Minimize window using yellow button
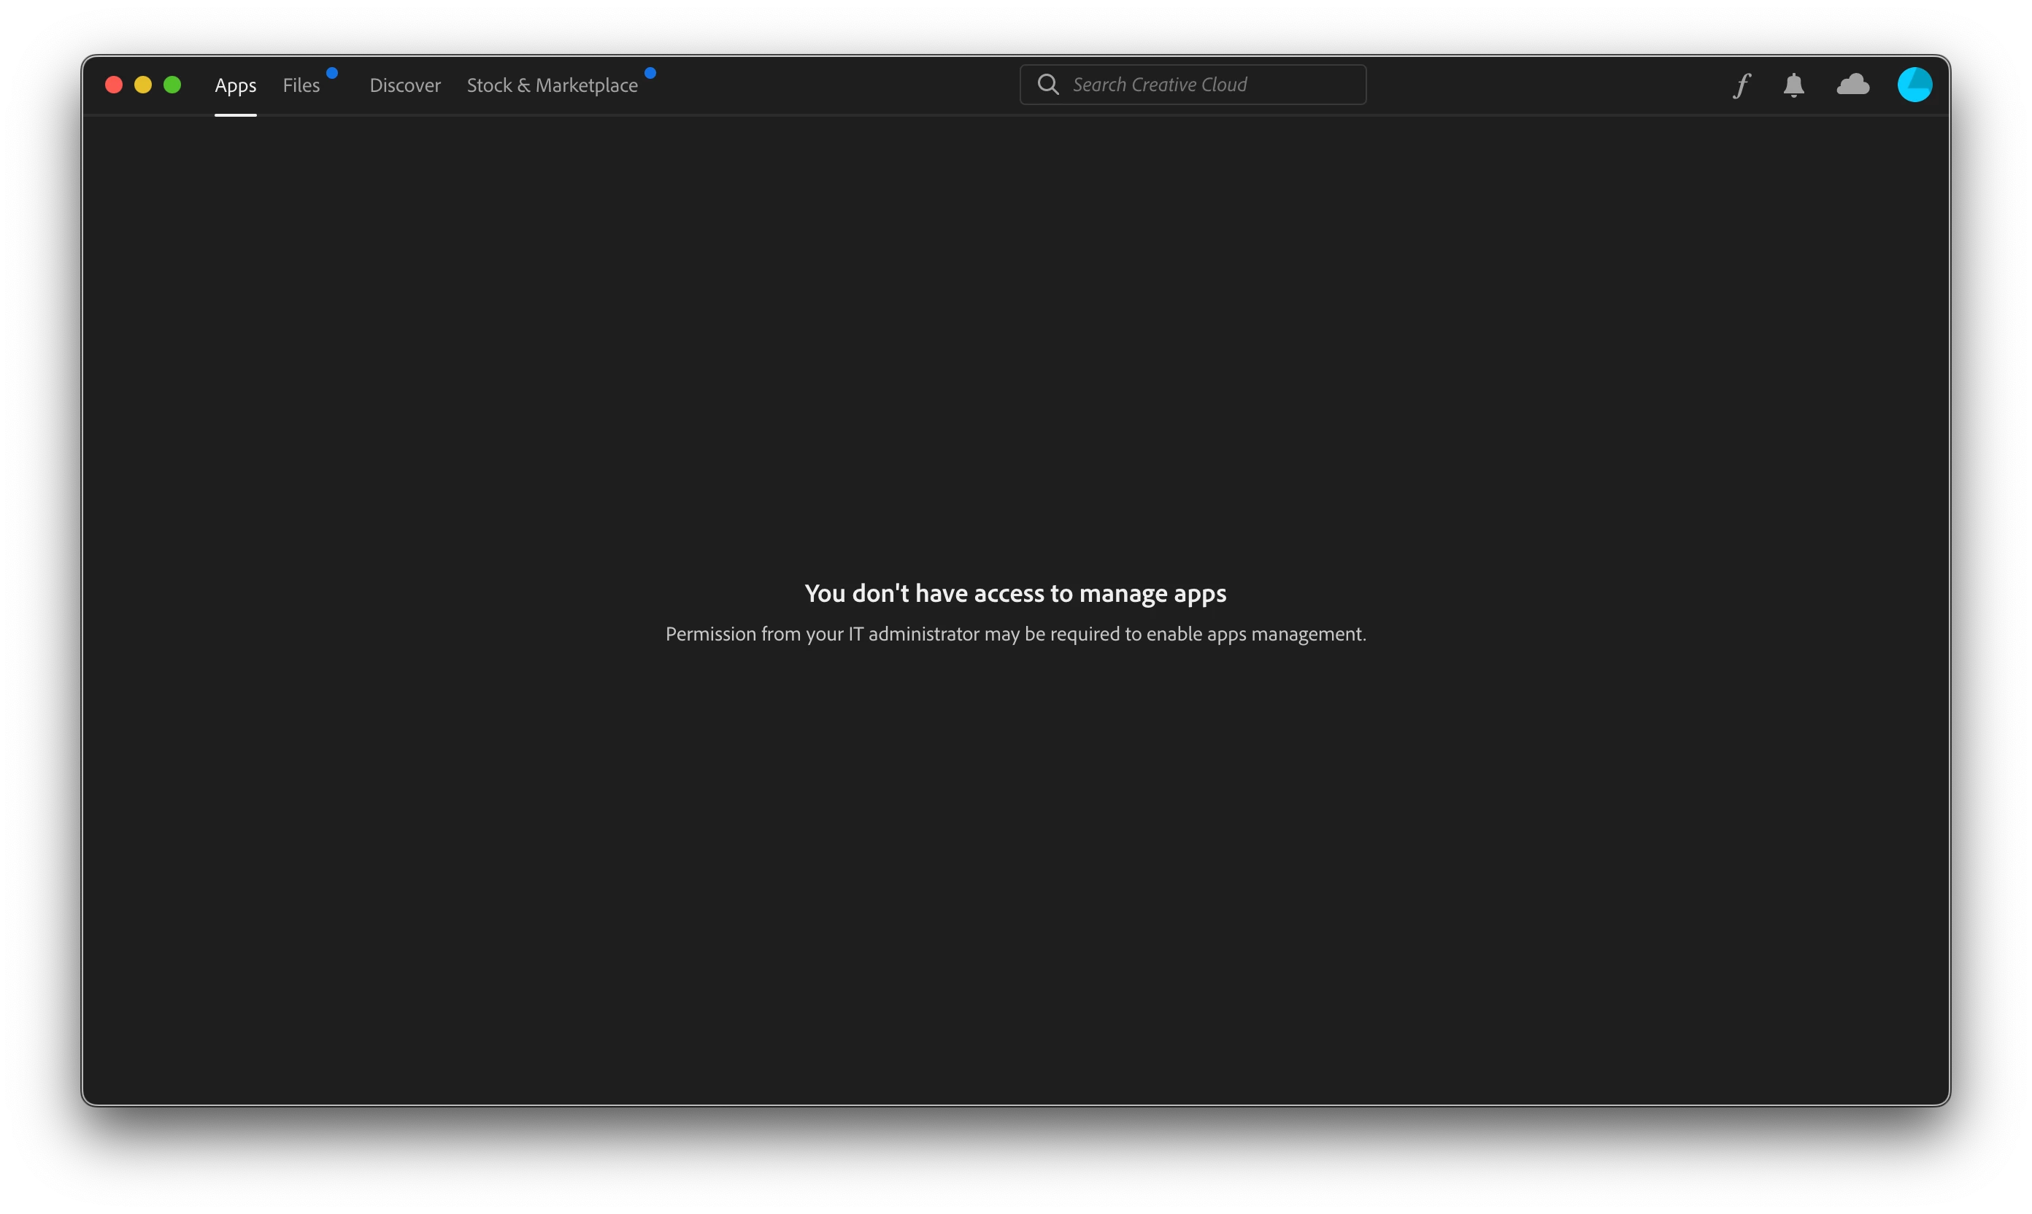The height and width of the screenshot is (1214, 2032). tap(143, 85)
